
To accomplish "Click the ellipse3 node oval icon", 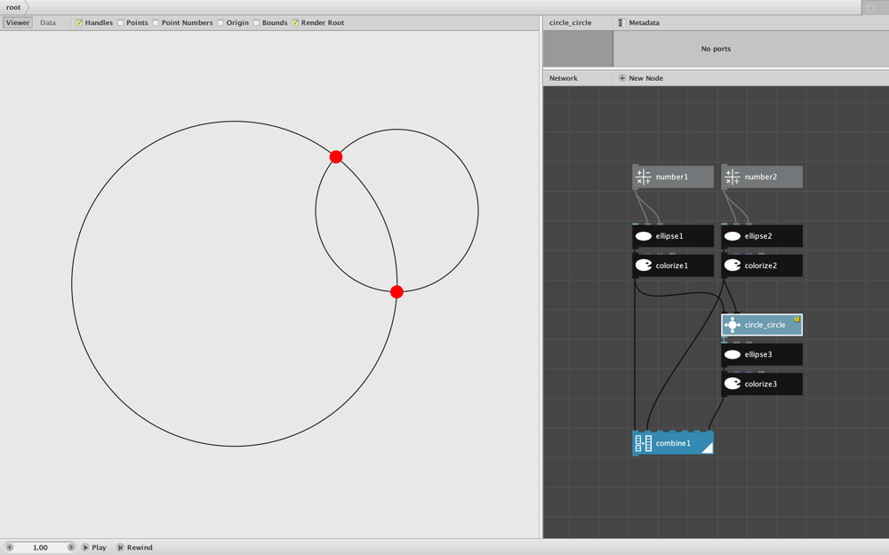I will (x=733, y=354).
